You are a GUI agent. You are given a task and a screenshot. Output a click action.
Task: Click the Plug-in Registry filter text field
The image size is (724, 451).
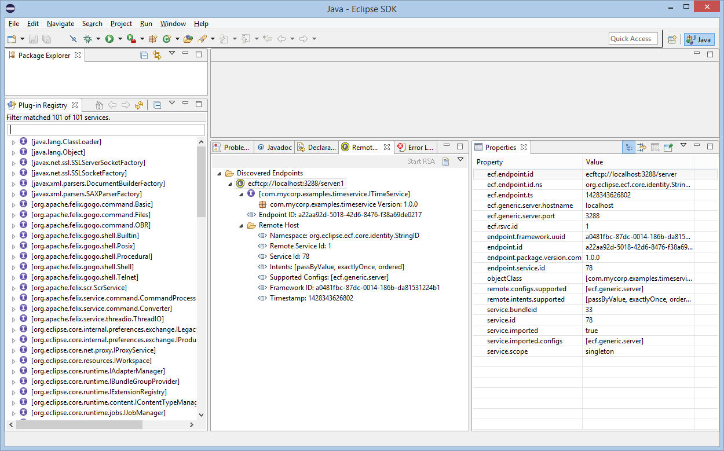pos(107,130)
